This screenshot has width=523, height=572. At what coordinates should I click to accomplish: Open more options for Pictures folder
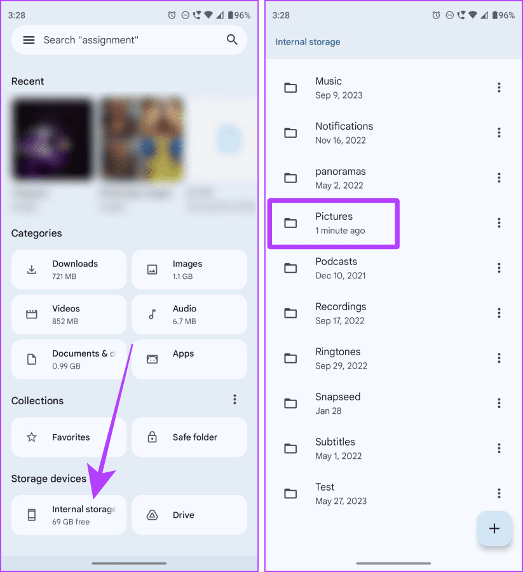coord(499,223)
